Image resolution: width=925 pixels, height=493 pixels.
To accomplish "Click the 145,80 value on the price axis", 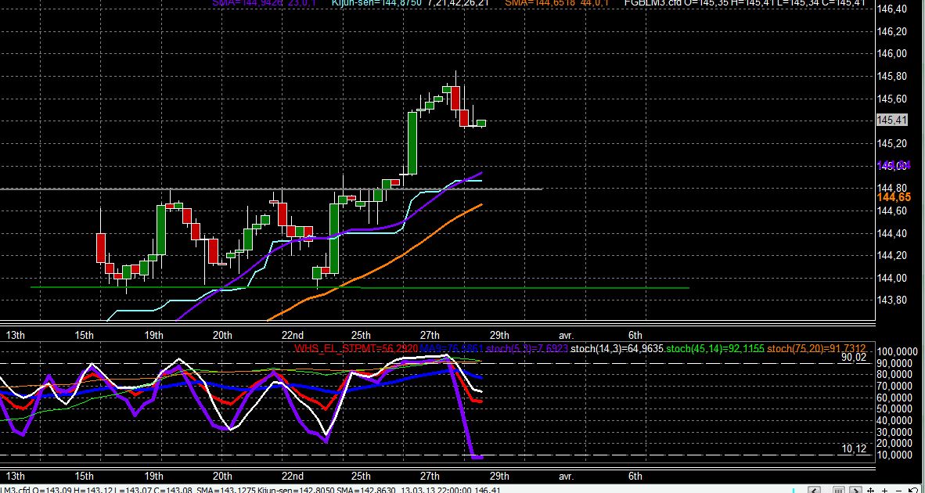I will click(x=893, y=76).
